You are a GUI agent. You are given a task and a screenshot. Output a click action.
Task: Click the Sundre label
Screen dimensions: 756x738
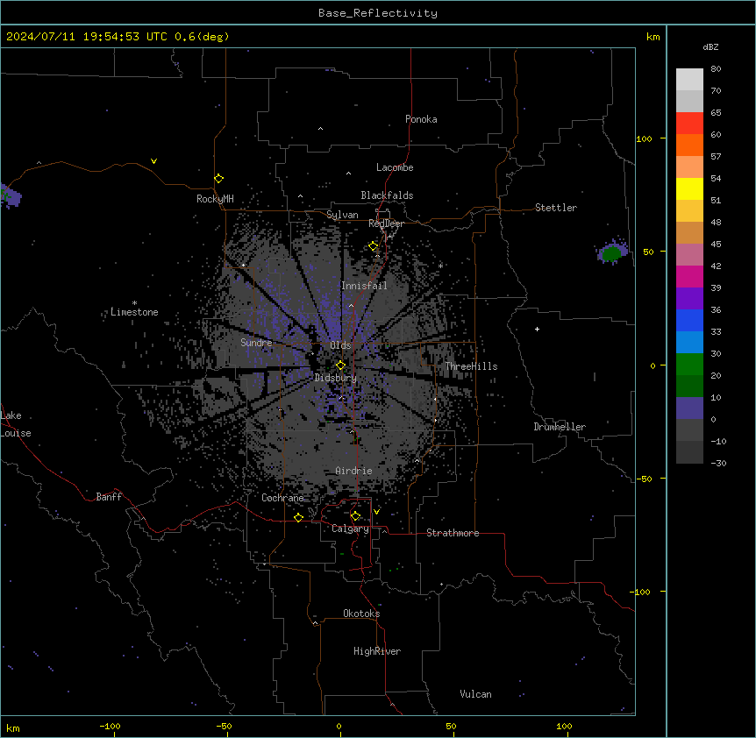point(256,343)
